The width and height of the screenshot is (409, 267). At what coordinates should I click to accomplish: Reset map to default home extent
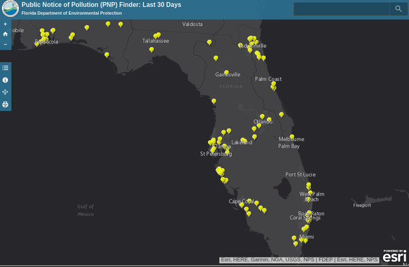tap(5, 34)
